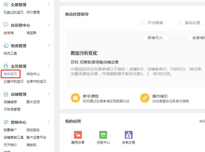Screen dimensions: 205x152
Task: Click the 自运营中心 chat bubble icon
Action: coord(6,25)
